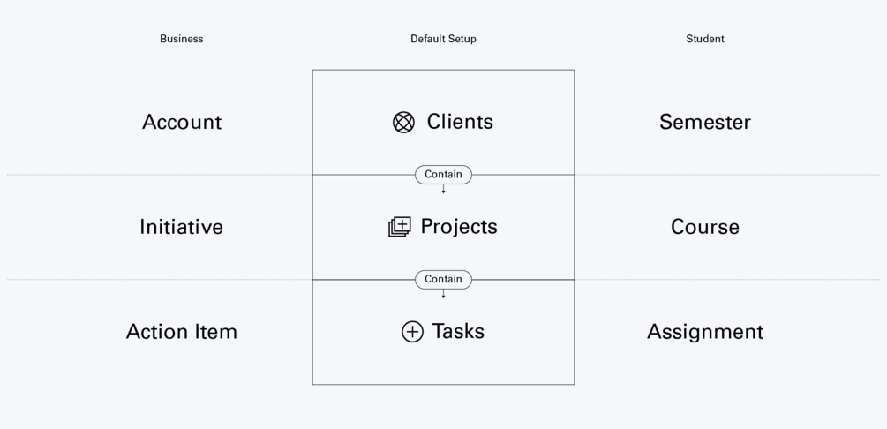Viewport: 887px width, 429px height.
Task: Click the Clients text label
Action: click(x=460, y=122)
